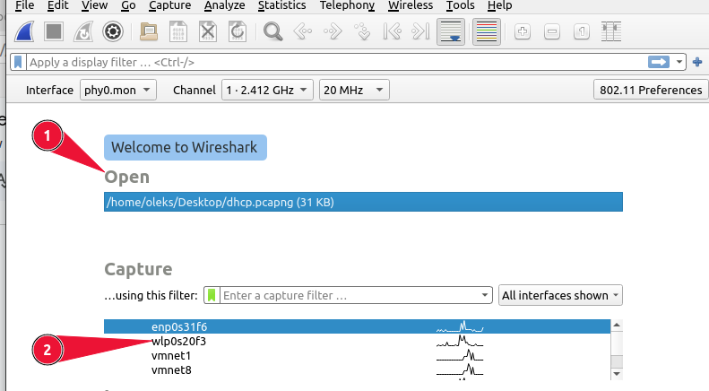Start capturing packets with the shark fin icon

pos(27,33)
